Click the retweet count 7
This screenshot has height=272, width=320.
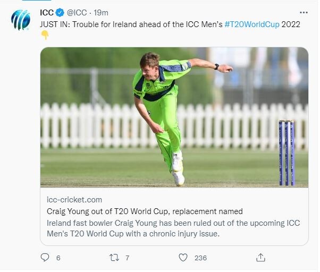(128, 258)
